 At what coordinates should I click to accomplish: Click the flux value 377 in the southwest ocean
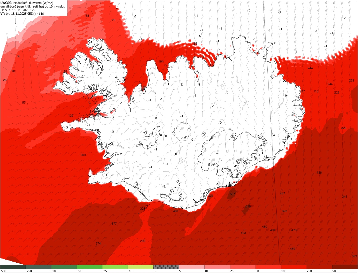tap(114, 224)
